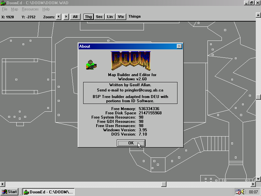Click the horizontal scrollbar left arrow
This screenshot has height=196, width=261.
click(3, 184)
